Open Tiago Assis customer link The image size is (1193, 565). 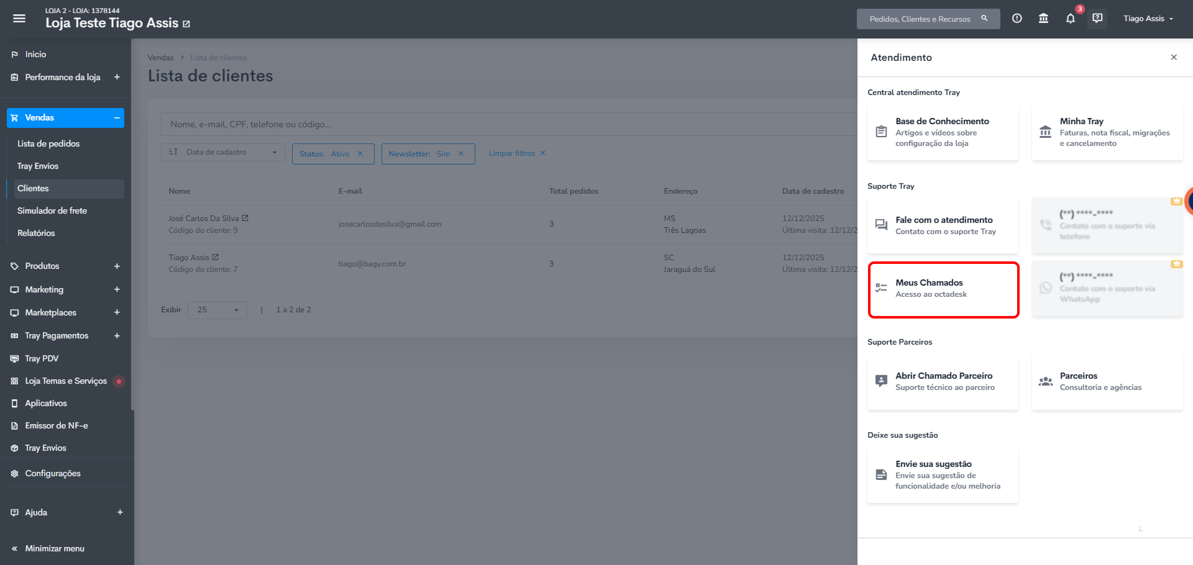193,258
